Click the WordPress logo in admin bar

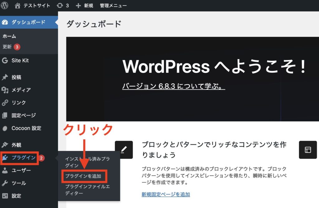5,6
